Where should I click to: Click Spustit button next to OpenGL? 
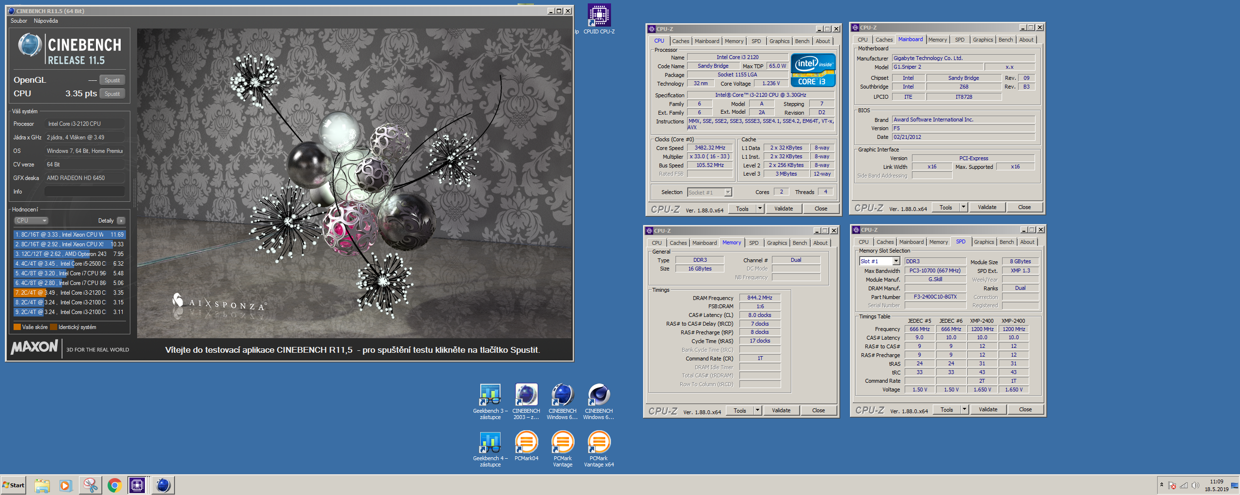112,80
